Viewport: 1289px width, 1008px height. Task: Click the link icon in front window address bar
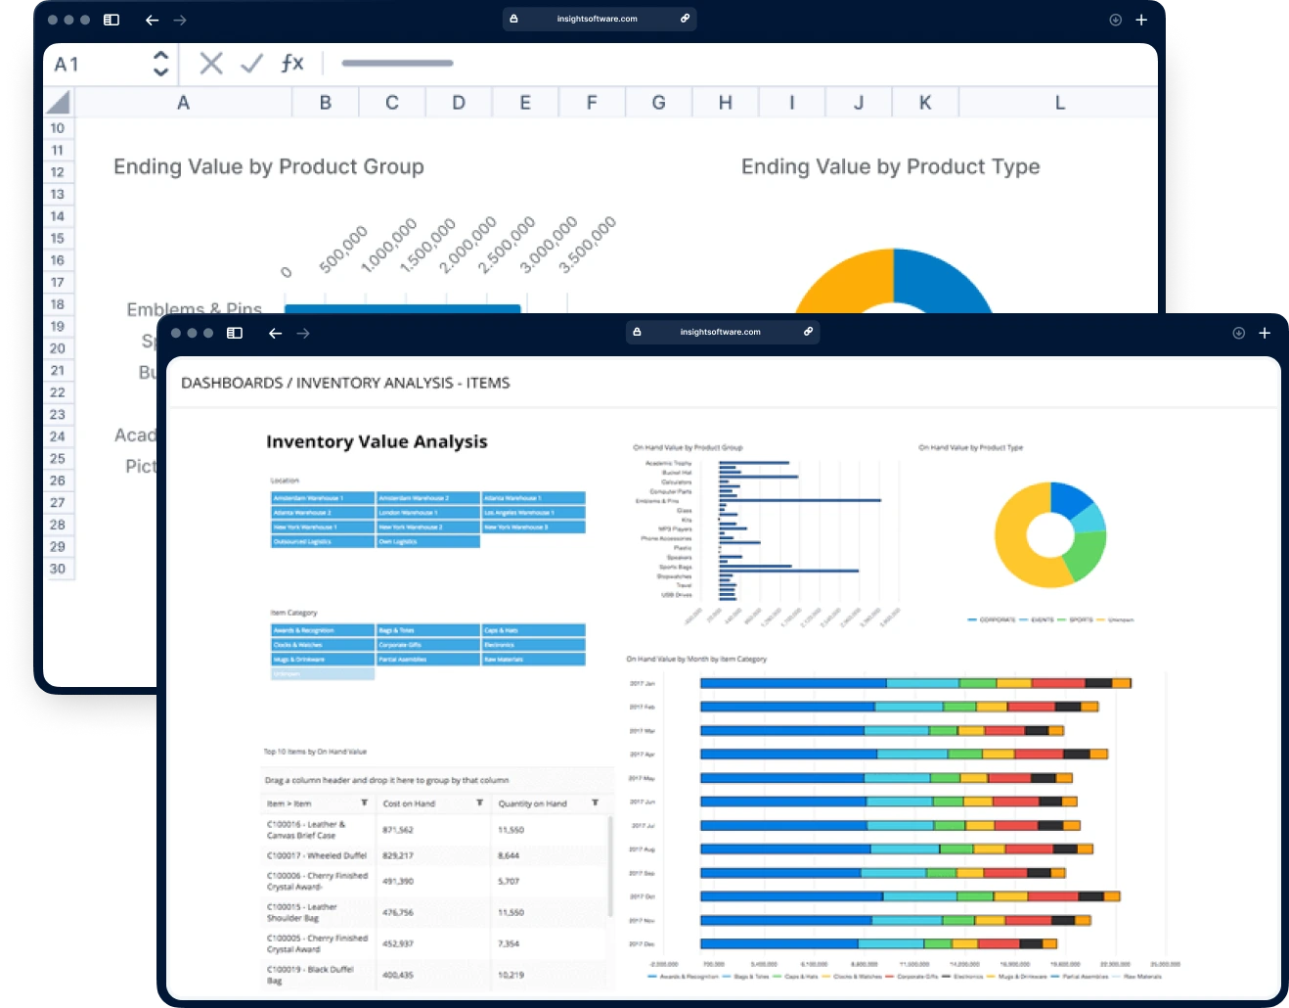click(x=808, y=332)
